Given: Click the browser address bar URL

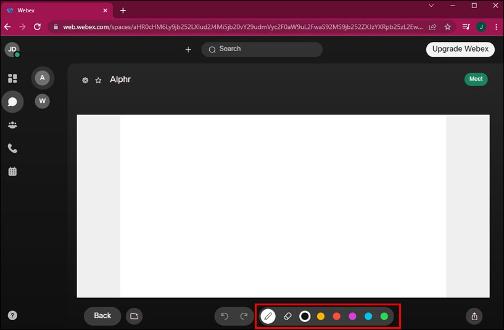Looking at the screenshot, I should point(242,27).
